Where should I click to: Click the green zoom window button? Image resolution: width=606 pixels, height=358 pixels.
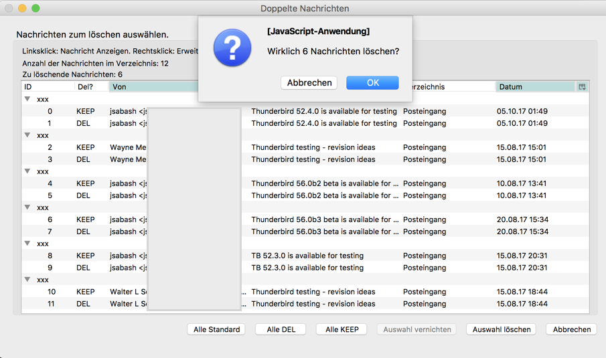click(35, 8)
